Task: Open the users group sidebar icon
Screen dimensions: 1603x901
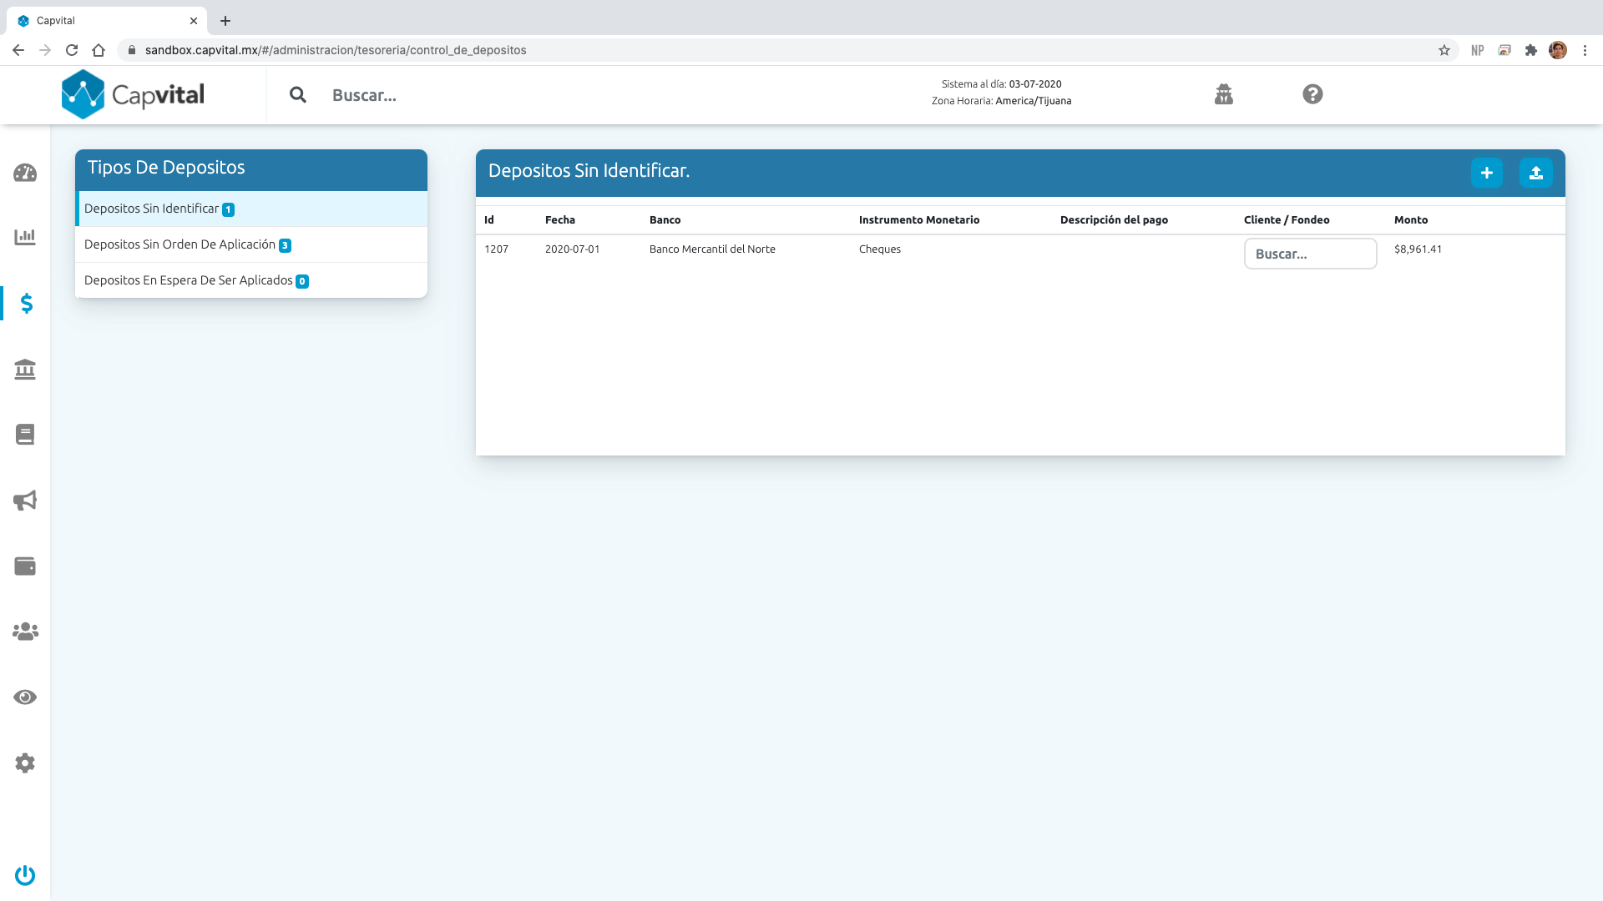Action: coord(25,632)
